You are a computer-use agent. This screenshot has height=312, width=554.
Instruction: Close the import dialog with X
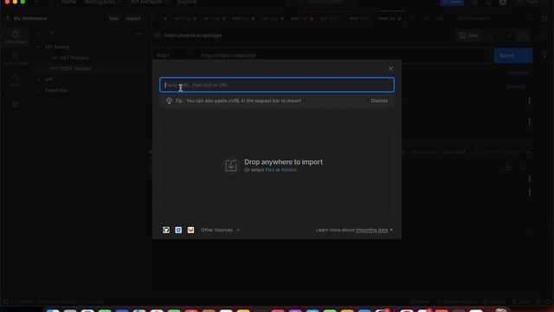[390, 68]
